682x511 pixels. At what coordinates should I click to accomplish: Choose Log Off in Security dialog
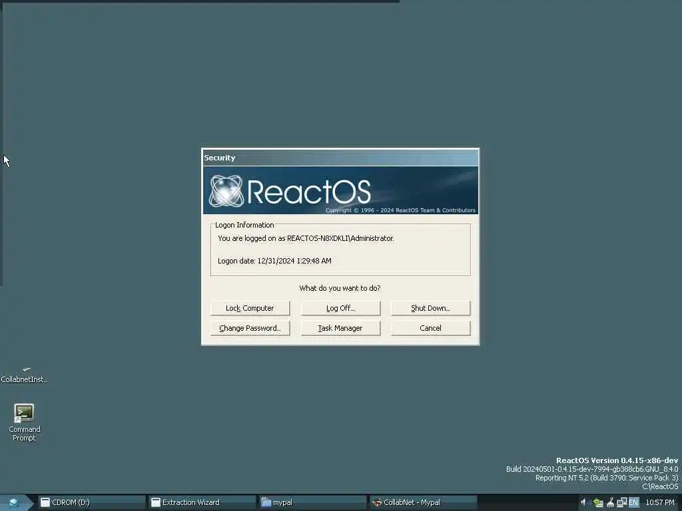[340, 308]
